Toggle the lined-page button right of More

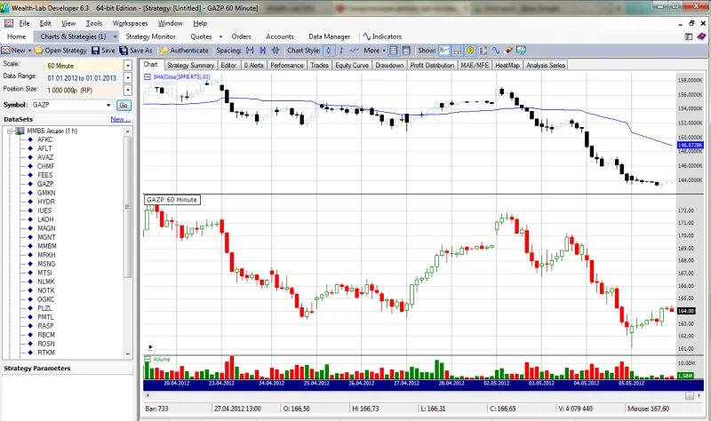pos(394,51)
